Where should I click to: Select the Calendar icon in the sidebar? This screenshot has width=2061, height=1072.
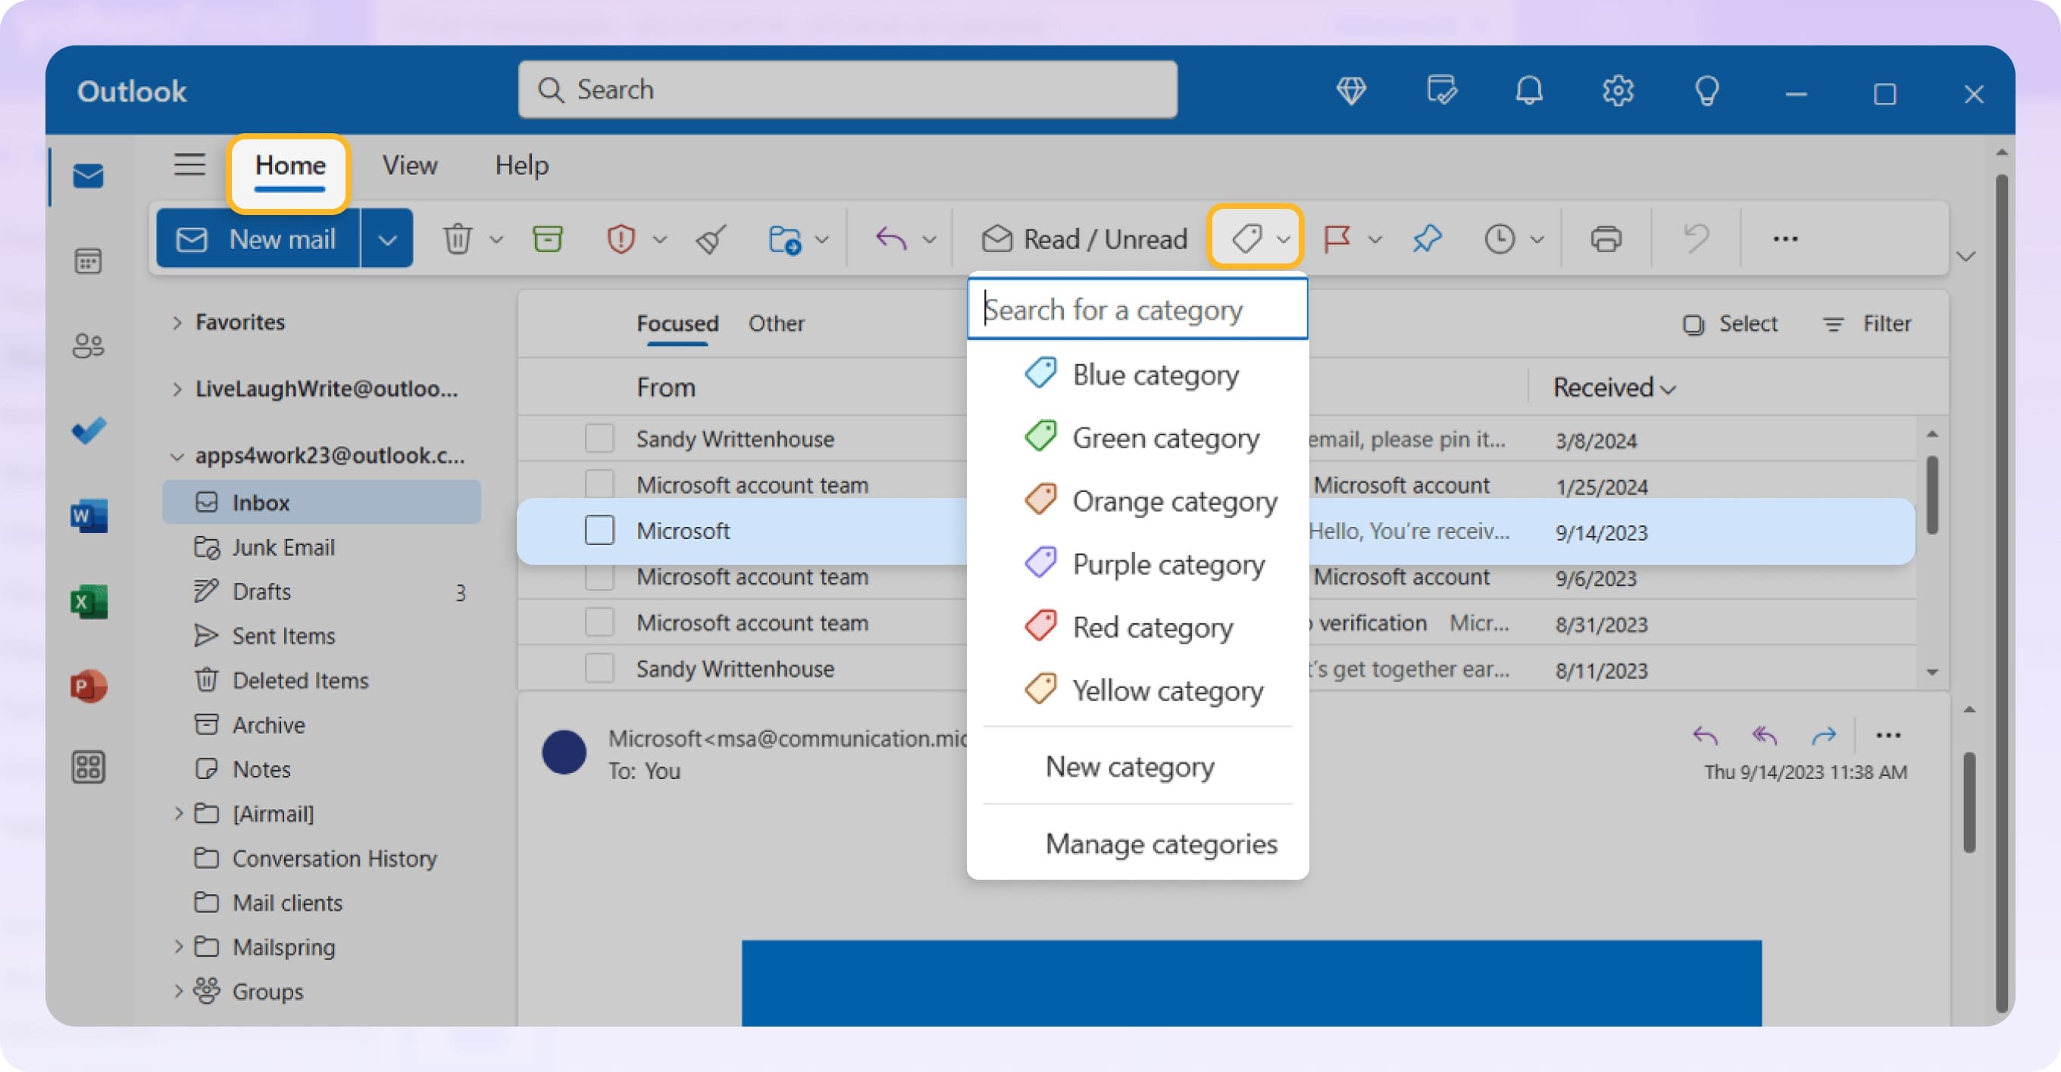click(x=88, y=261)
